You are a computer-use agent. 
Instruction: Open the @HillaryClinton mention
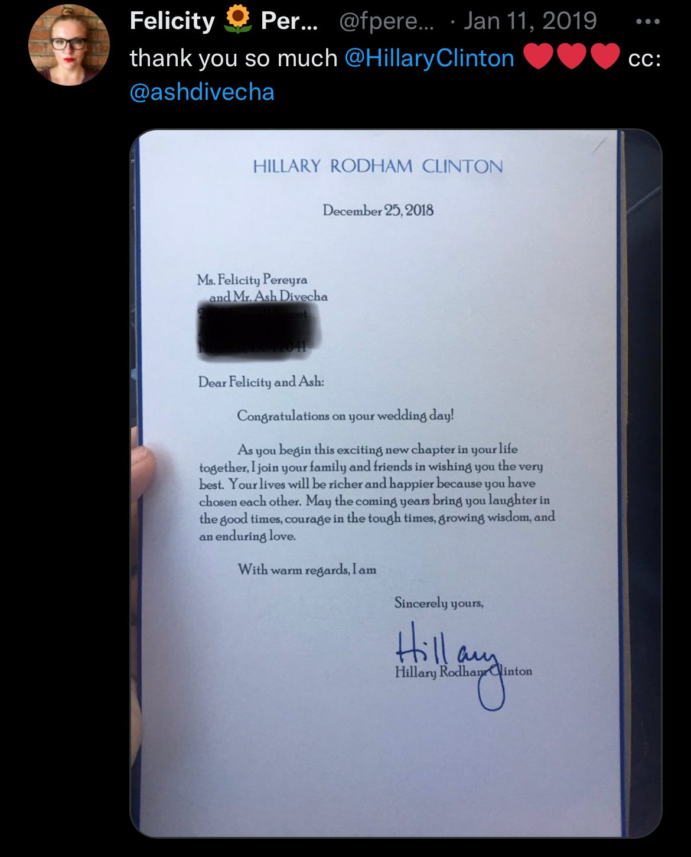tap(429, 58)
